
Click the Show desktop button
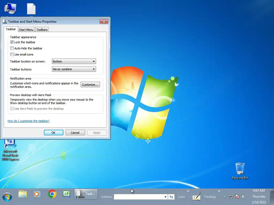(272, 197)
